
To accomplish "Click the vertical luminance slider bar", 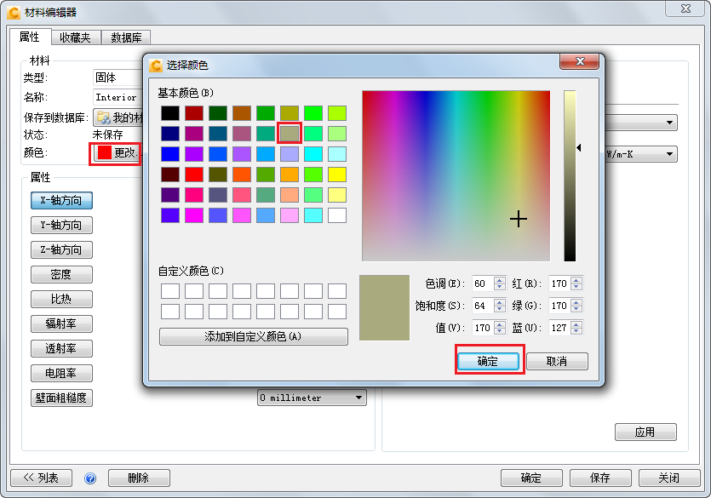I will (569, 170).
